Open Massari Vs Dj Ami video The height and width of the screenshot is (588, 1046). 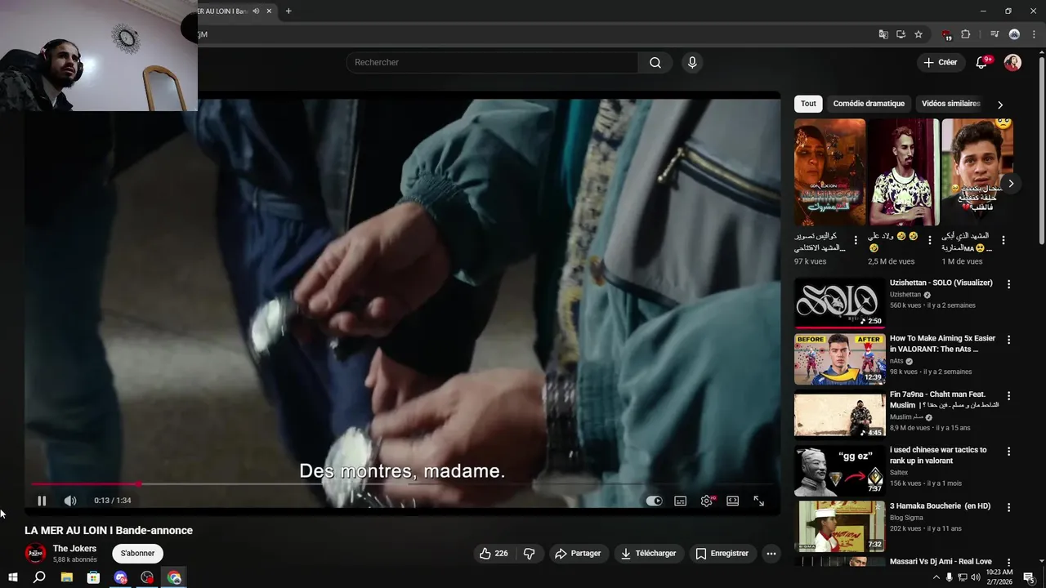click(941, 561)
